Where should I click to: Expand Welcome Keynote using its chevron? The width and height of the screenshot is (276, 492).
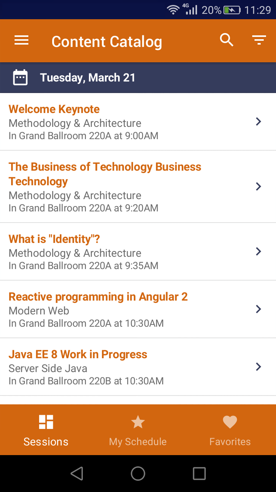(x=258, y=122)
